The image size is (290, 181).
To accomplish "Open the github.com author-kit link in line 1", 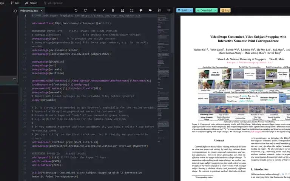I will click(111, 15).
